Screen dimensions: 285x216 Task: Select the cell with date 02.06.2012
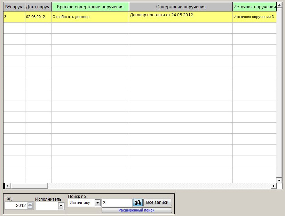click(38, 17)
